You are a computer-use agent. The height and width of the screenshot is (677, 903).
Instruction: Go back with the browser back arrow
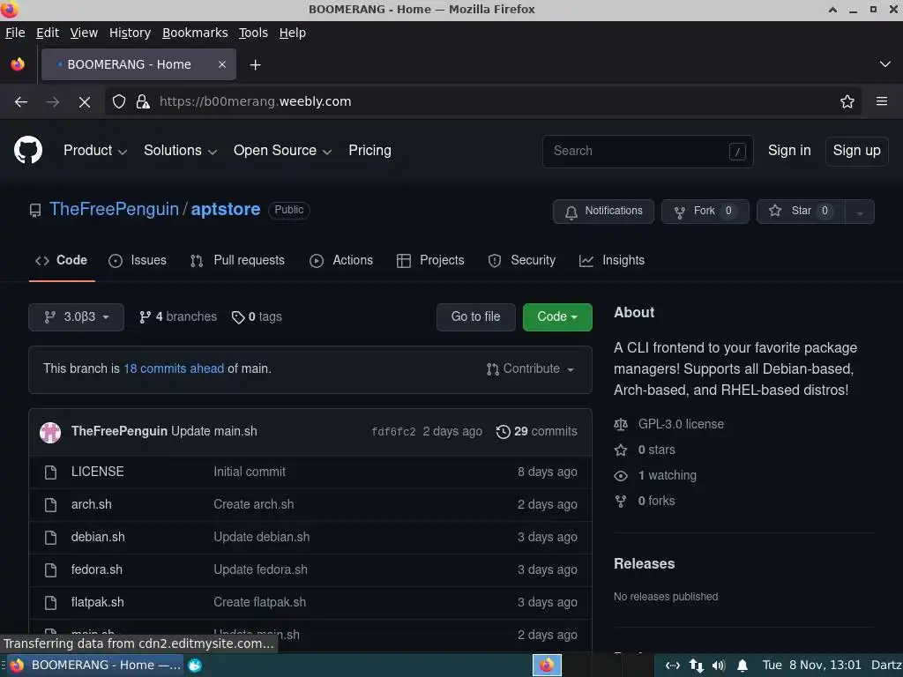21,102
